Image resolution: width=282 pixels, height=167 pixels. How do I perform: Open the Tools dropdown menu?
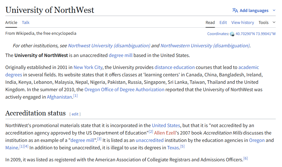pos(263,22)
